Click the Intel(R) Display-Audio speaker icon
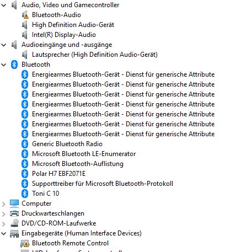Screen dimensions: 231x252 click(25, 35)
